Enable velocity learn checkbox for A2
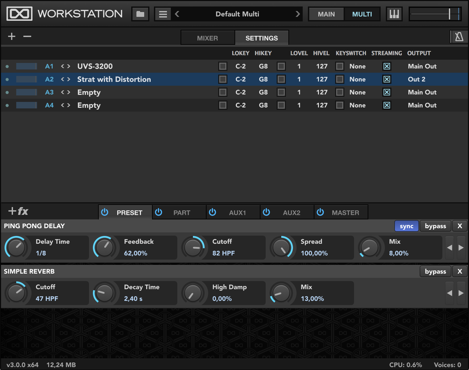This screenshot has width=469, height=370. 281,79
